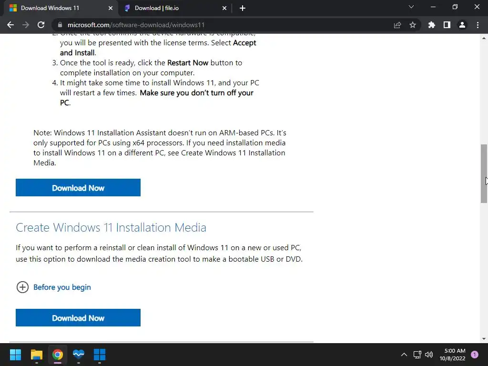Click the 'bootable USB or DVD' paragraph
This screenshot has height=366, width=488.
tap(159, 254)
